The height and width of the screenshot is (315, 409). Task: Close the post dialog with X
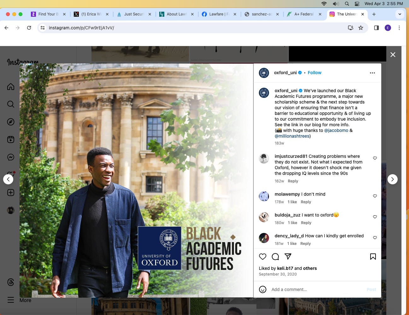pos(393,55)
